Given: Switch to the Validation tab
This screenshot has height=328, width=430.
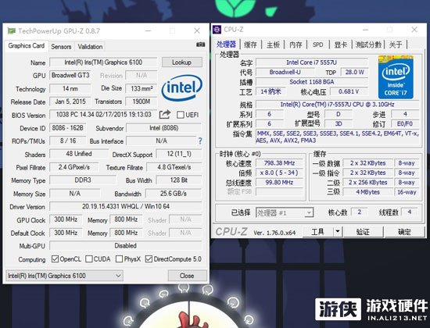Looking at the screenshot, I should point(90,47).
